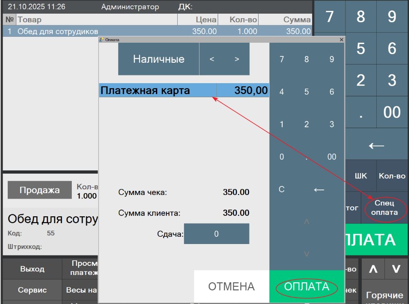Tap digit 1 on Оплата dialog keypad
Screen dimensions: 409x304
[x=282, y=124]
